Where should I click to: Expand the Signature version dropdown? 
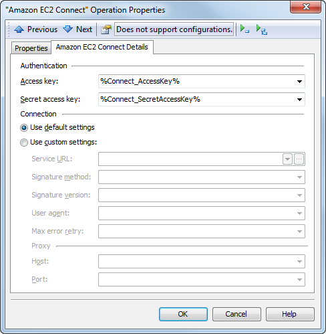coord(299,195)
